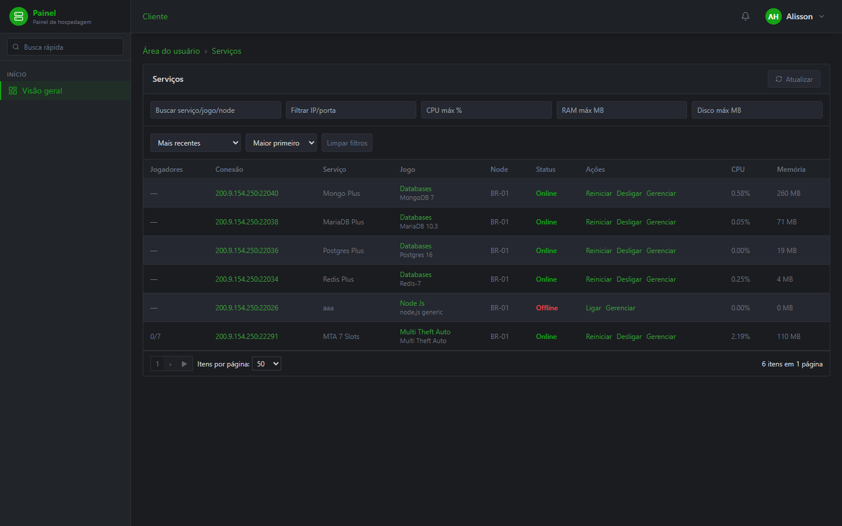The image size is (842, 526).
Task: Click Reiniciar for MariaDB Plus
Action: [599, 222]
